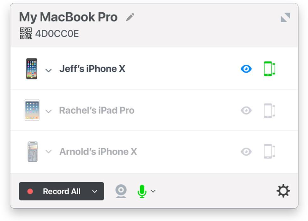The image size is (308, 221).
Task: Toggle the green device frame icon for Jeff's iPhone X
Action: 269,69
